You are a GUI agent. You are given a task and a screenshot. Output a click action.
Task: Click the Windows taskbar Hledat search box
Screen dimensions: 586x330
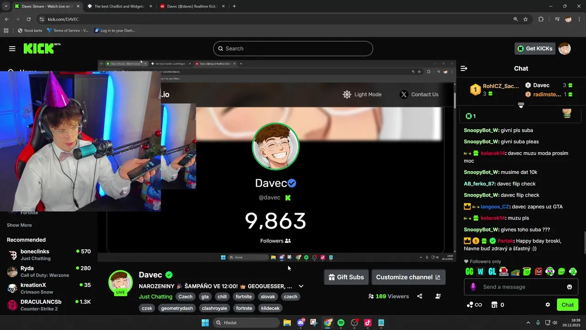pos(247,323)
